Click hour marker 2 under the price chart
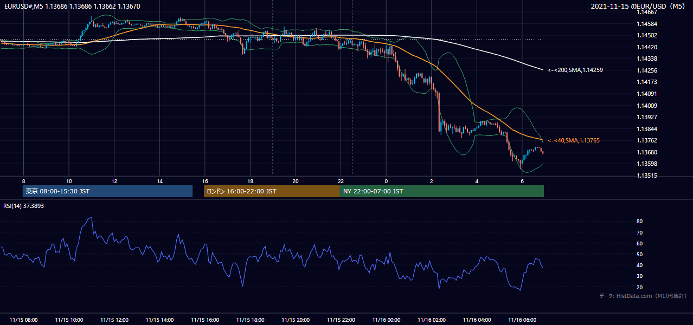This screenshot has width=693, height=325. [432, 181]
